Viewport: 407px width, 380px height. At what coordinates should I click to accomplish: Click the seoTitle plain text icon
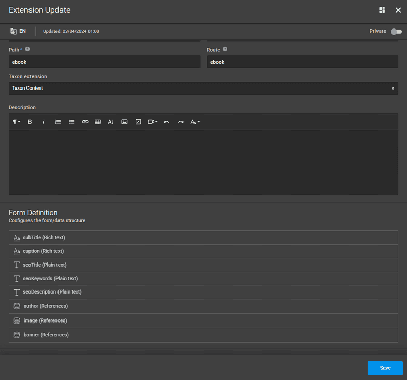click(17, 265)
